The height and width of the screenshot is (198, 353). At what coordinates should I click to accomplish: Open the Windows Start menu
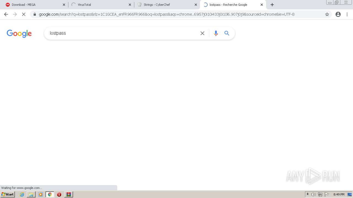8,194
